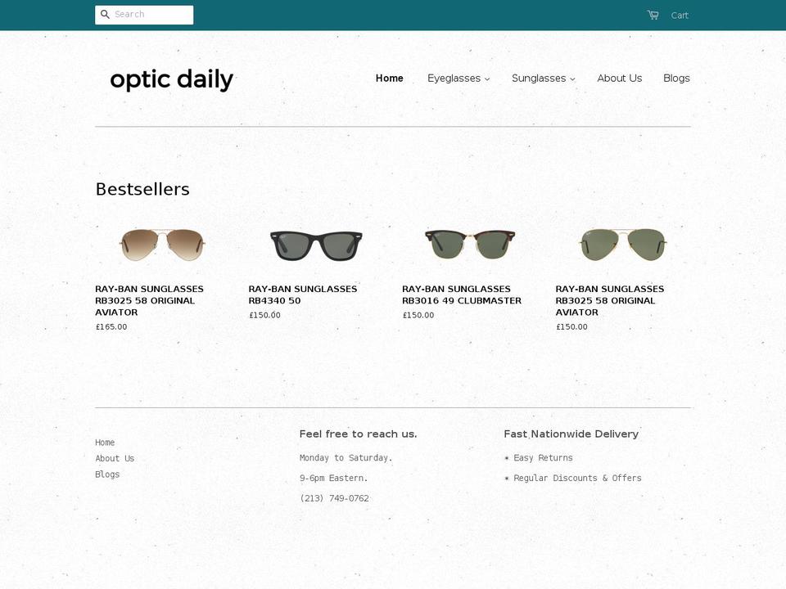View Clubmaster sunglasses product image
The height and width of the screenshot is (589, 786).
coord(470,244)
